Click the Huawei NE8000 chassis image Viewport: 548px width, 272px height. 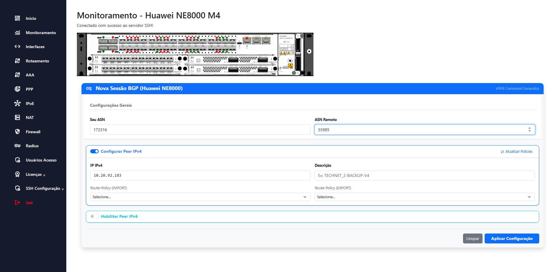pyautogui.click(x=195, y=54)
